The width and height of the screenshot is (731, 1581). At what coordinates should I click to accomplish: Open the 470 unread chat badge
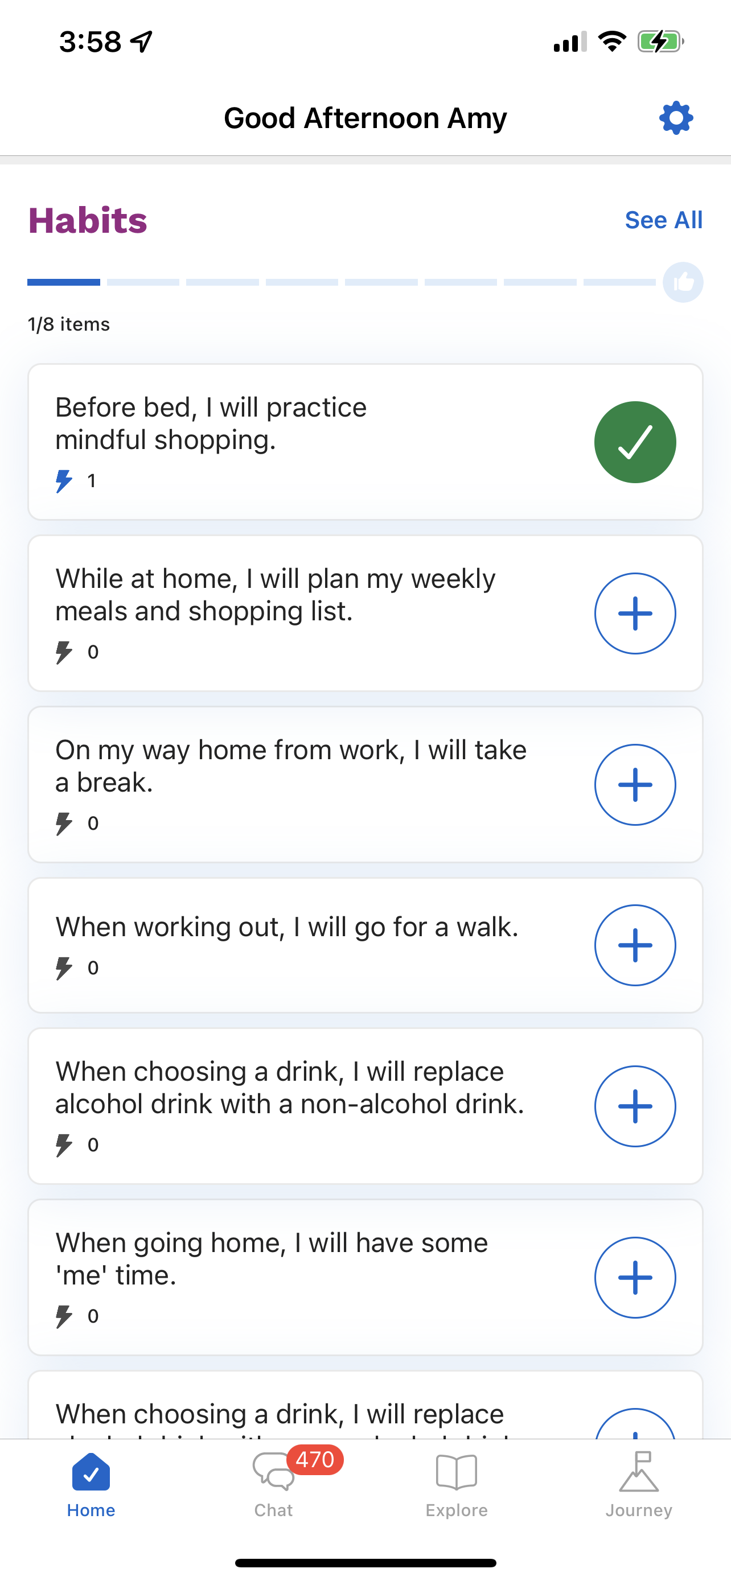tap(315, 1459)
